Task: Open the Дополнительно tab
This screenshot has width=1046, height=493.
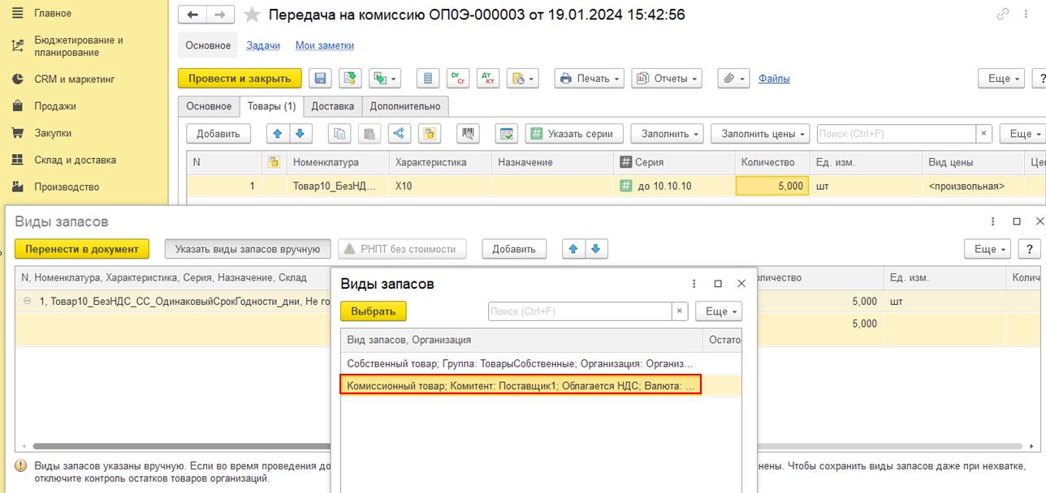Action: pyautogui.click(x=405, y=106)
